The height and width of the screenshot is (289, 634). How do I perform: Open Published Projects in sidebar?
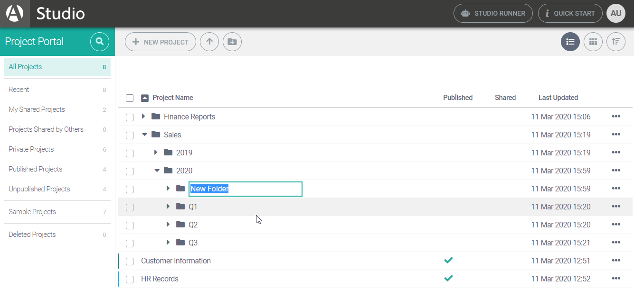point(36,169)
